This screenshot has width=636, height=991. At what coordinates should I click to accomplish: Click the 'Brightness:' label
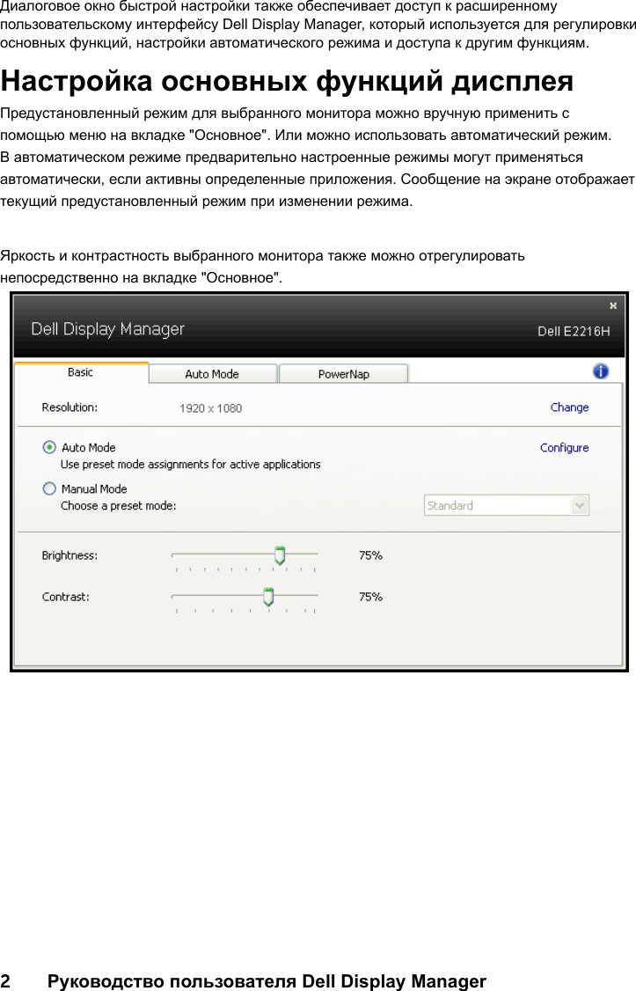pyautogui.click(x=69, y=555)
